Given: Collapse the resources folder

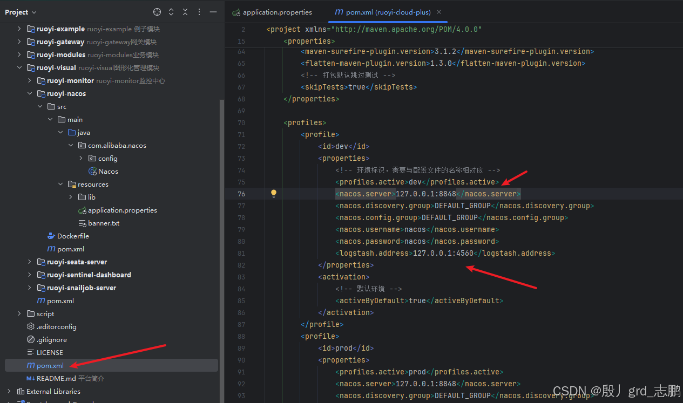Looking at the screenshot, I should tap(61, 184).
